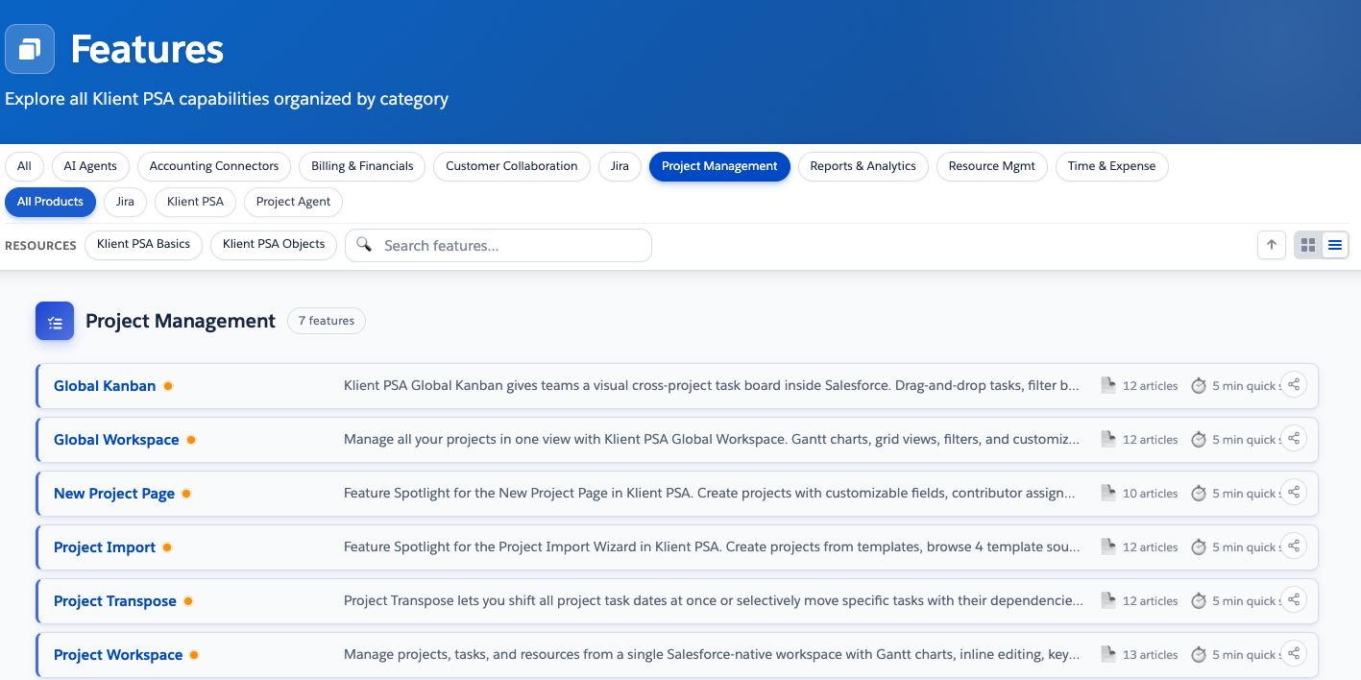Viewport: 1361px width, 680px height.
Task: Open the Global Kanban feature link
Action: click(x=105, y=386)
